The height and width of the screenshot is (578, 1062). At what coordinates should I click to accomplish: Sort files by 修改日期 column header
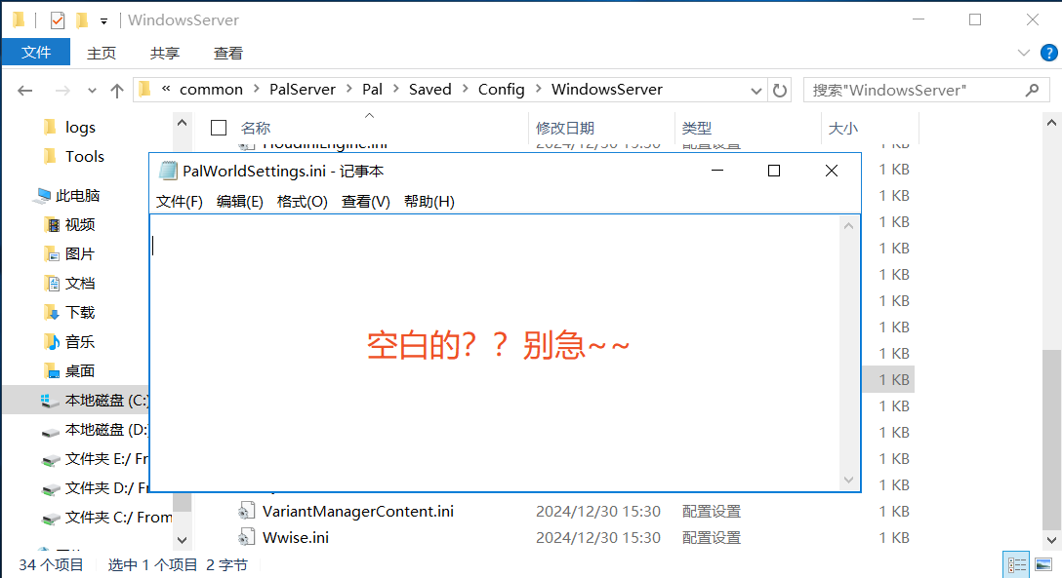tap(564, 128)
